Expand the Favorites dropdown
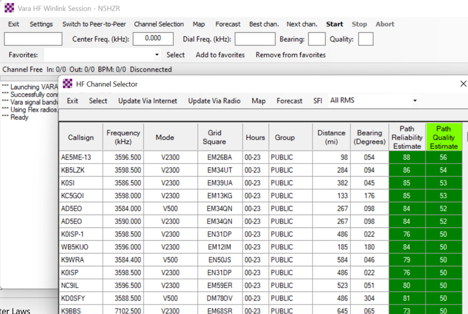This screenshot has height=314, width=468. click(x=156, y=55)
